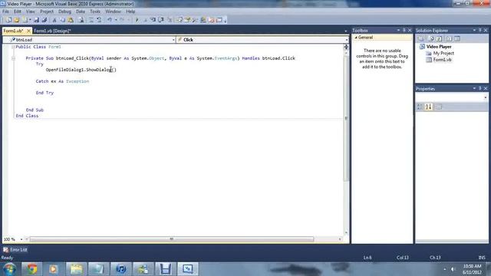
Task: Click the Start Debugging play icon
Action: 137,20
